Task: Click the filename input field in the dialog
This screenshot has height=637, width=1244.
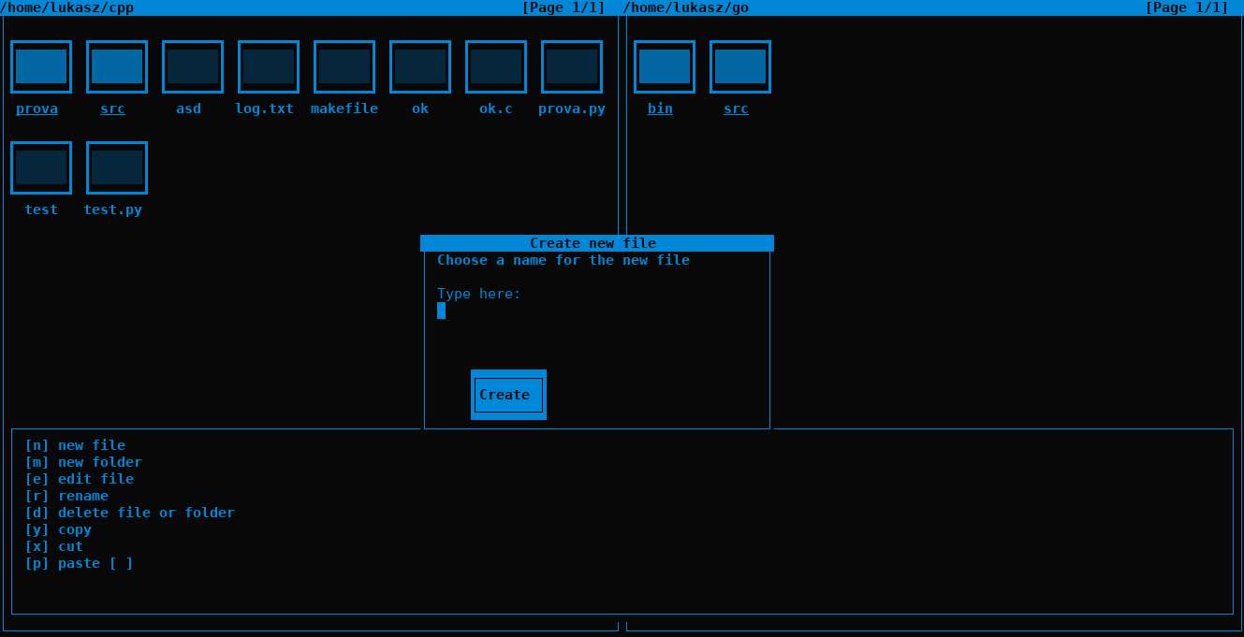Action: coord(441,311)
